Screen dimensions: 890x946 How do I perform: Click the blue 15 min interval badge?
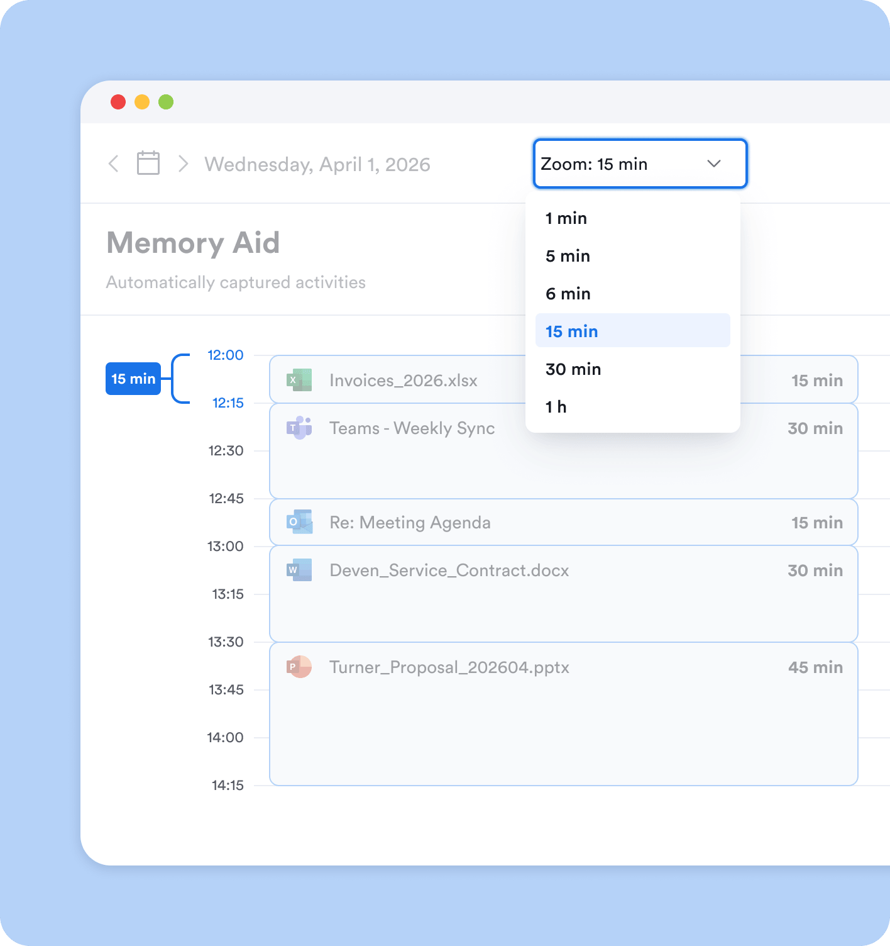[133, 379]
